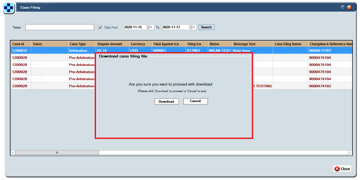Click the horizontal scrollbar right arrow
The image size is (360, 180).
point(350,152)
